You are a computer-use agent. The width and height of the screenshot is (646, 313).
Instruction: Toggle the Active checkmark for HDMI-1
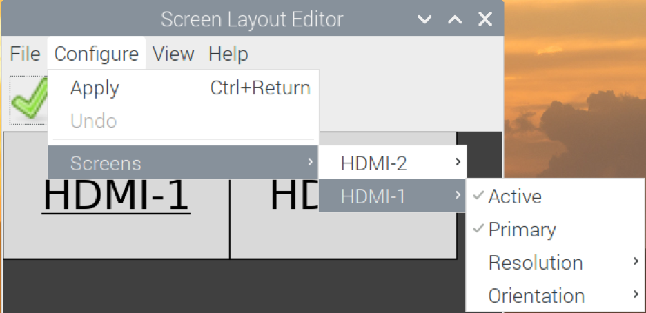point(514,196)
